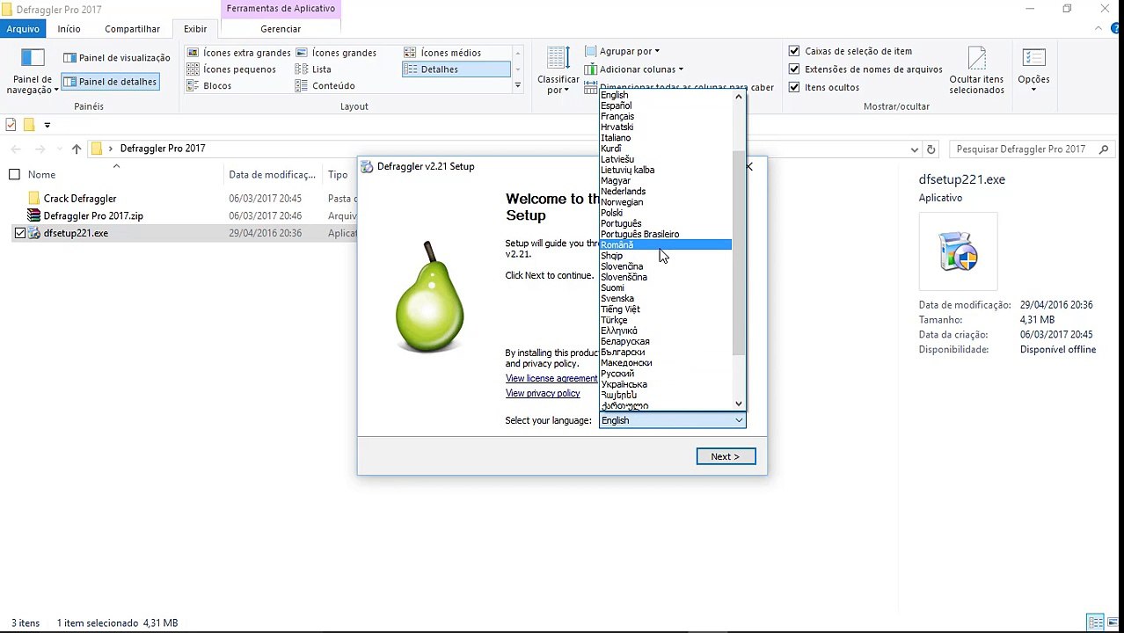Image resolution: width=1124 pixels, height=633 pixels.
Task: Choose Ícones médios layout
Action: point(442,53)
